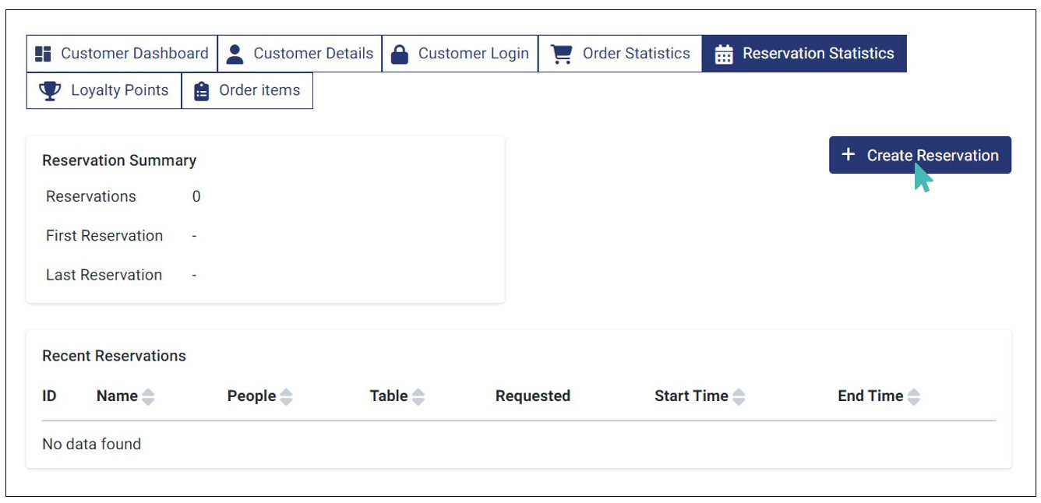Click the Requested column header
The width and height of the screenshot is (1041, 503).
(533, 396)
